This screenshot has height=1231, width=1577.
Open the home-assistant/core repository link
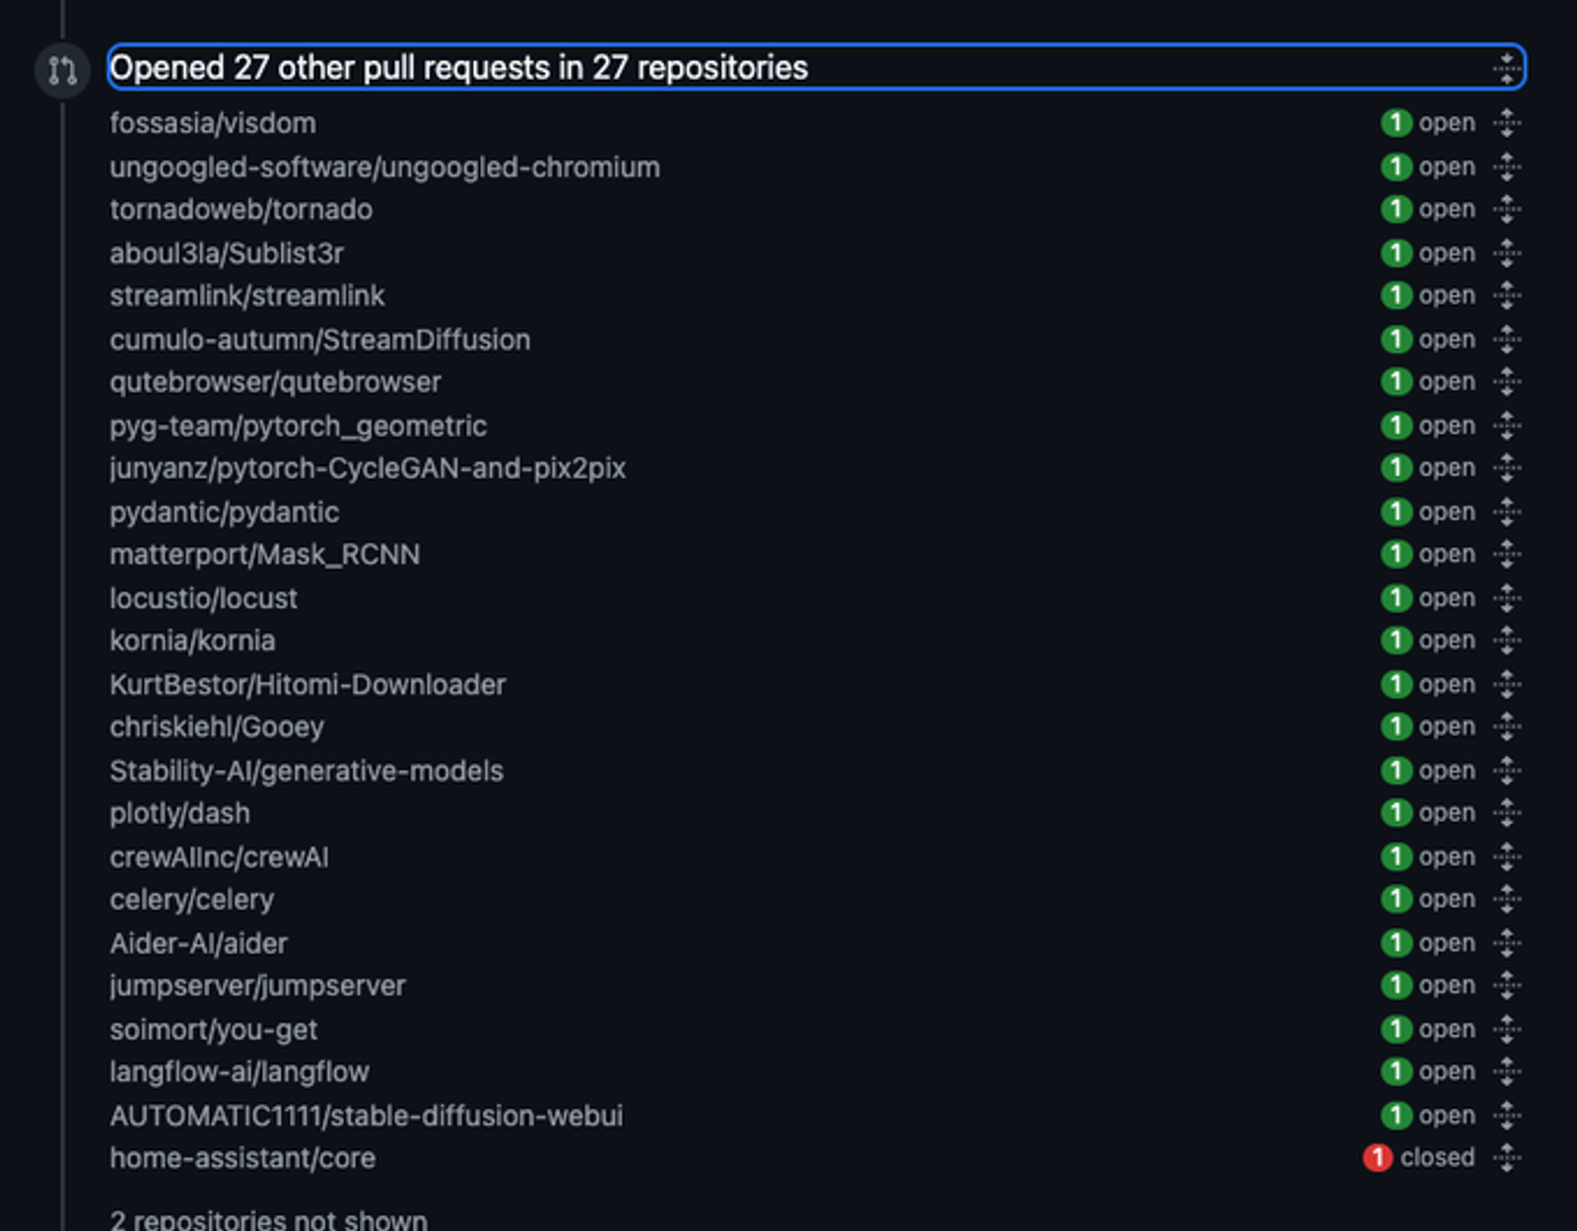click(242, 1158)
